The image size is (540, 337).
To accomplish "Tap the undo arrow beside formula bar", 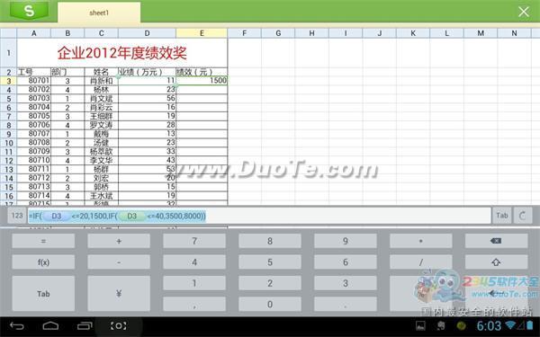I will coord(522,216).
